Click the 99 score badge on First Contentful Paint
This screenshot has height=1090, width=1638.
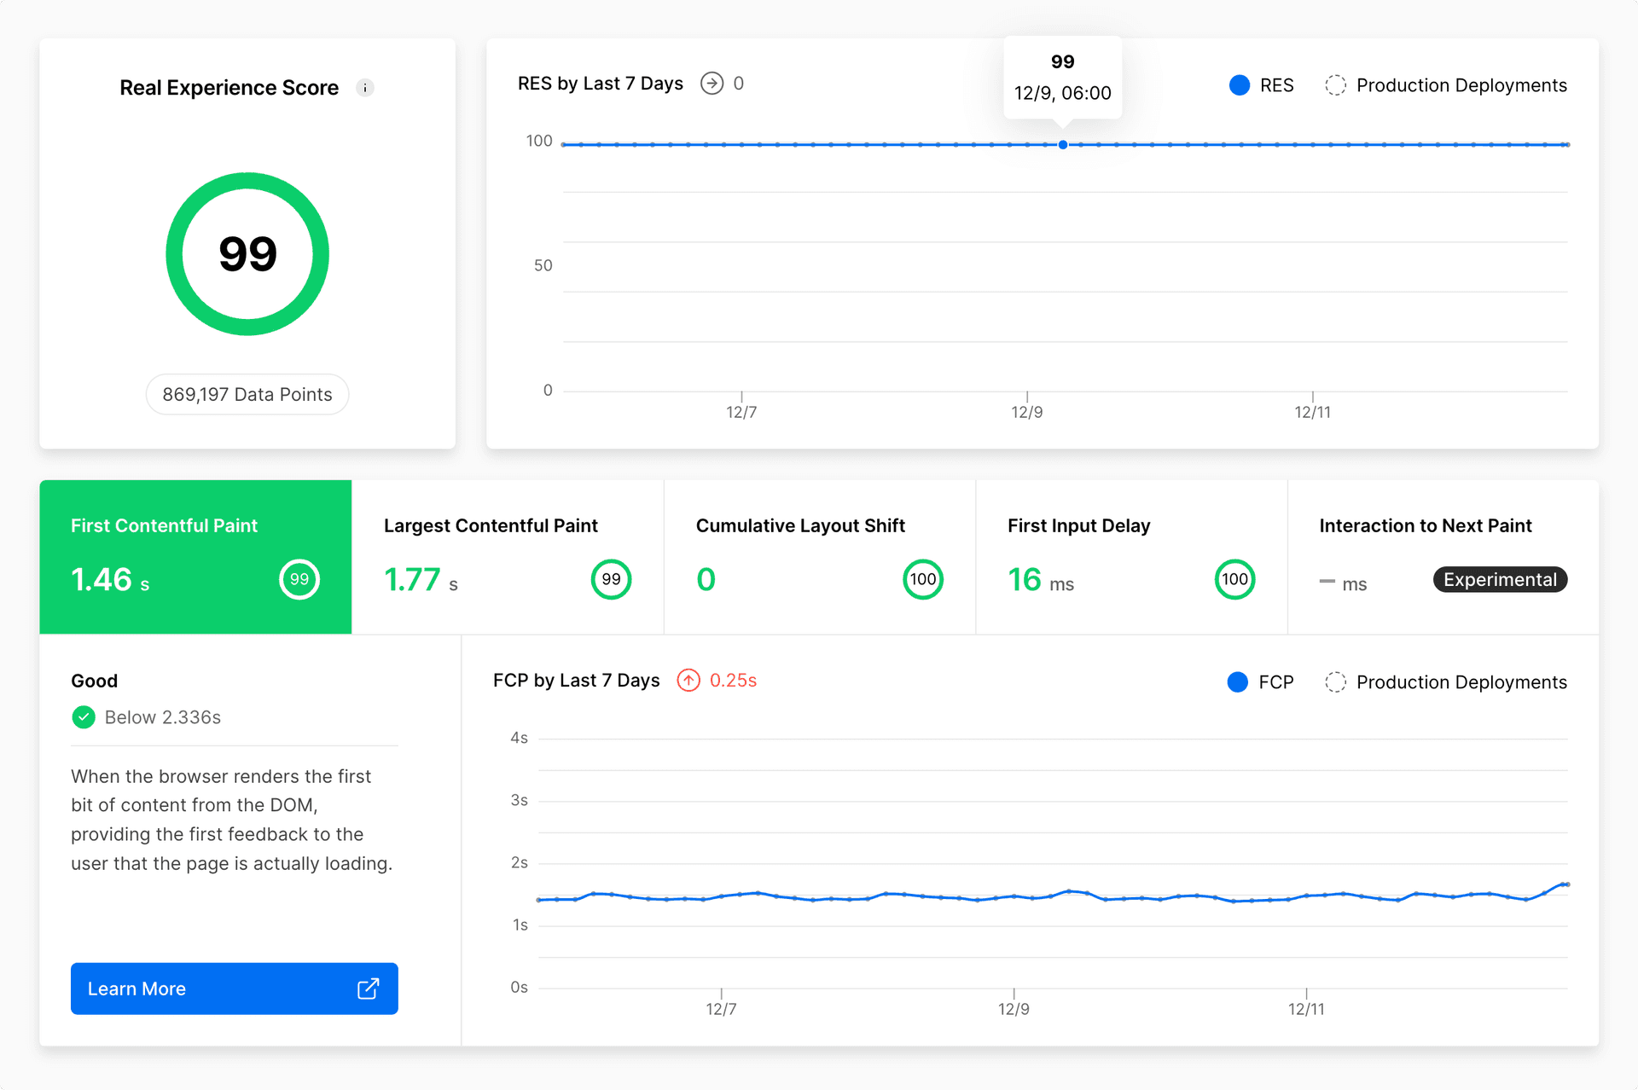coord(299,579)
